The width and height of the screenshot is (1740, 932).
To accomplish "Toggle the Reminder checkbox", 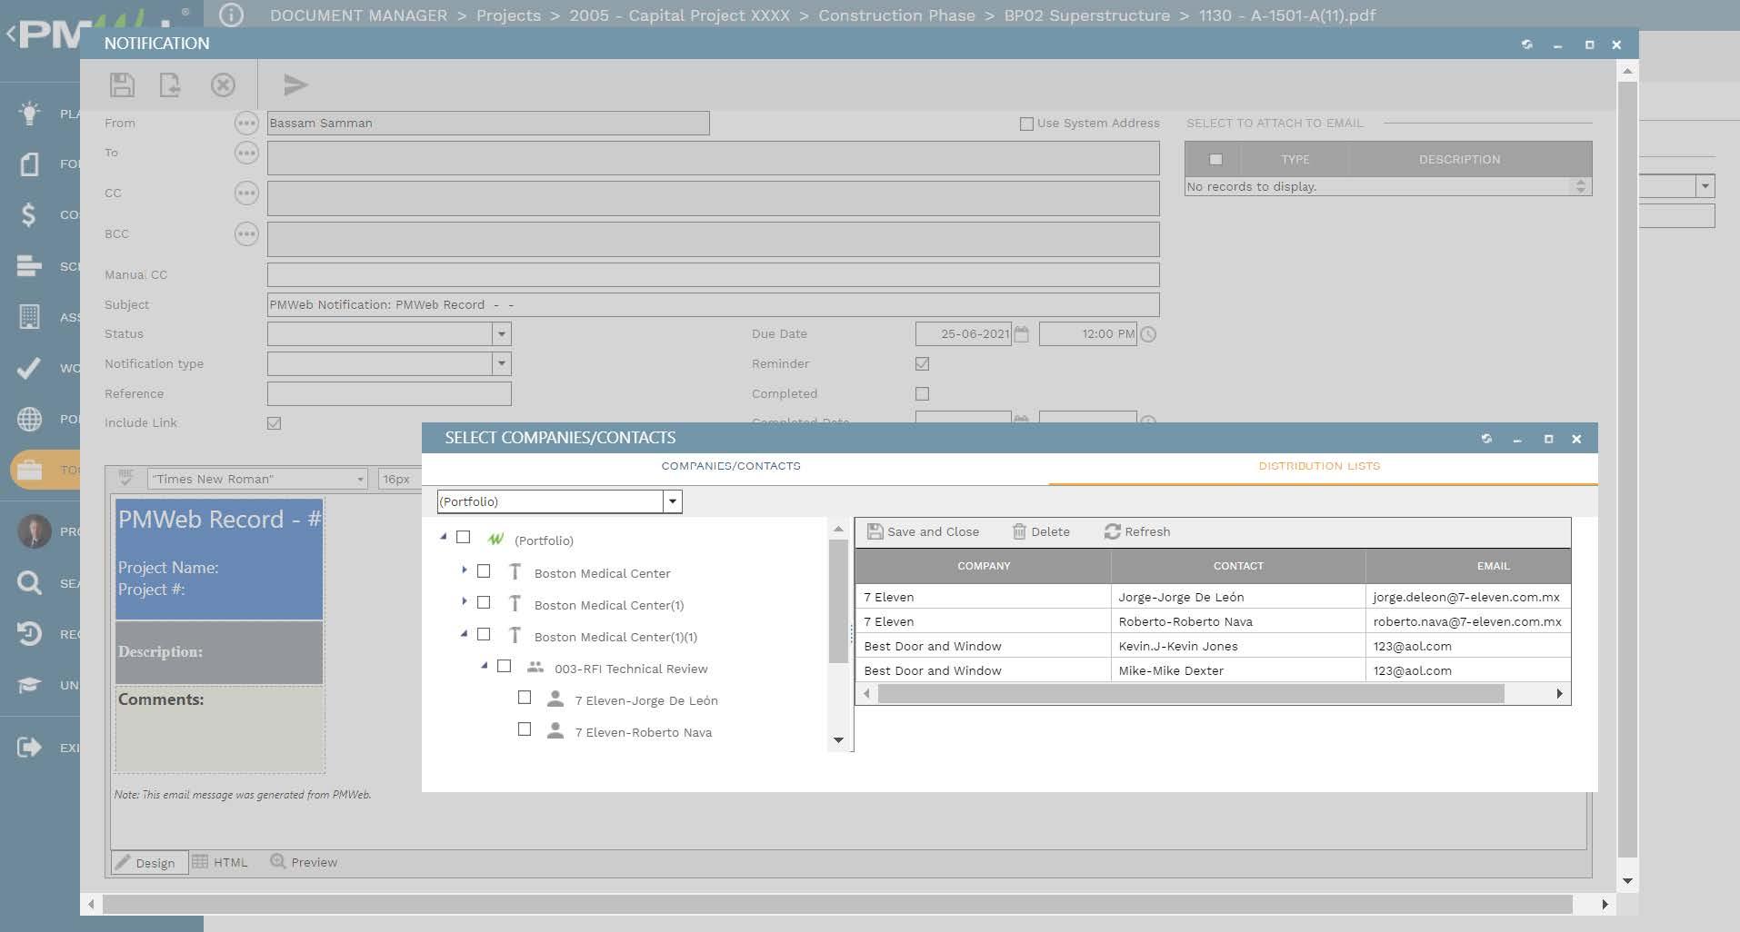I will (x=922, y=363).
